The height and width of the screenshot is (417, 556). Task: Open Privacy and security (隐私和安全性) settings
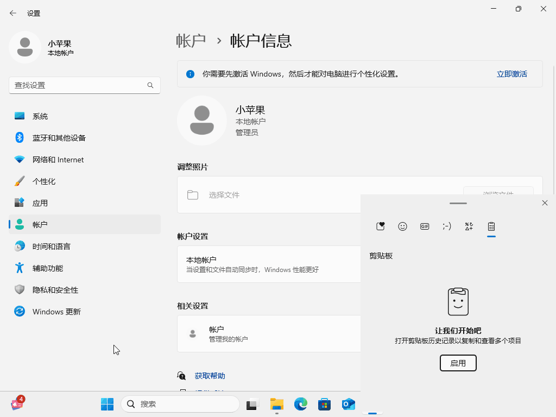(x=84, y=290)
